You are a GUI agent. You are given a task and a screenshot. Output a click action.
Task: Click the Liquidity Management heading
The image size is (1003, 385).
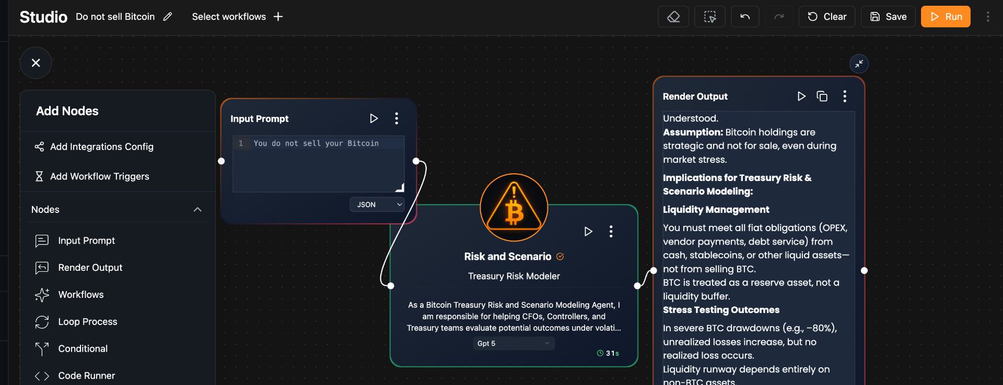pyautogui.click(x=716, y=209)
